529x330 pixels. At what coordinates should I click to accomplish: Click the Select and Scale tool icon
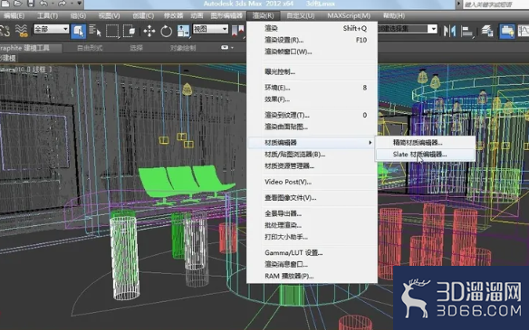[183, 31]
